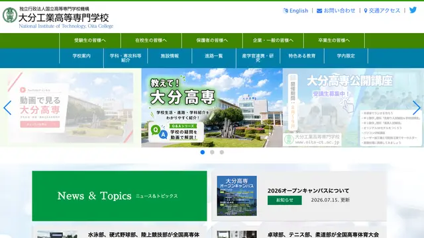Go to previous slide with left arrow
Image resolution: width=424 pixels, height=238 pixels.
point(7,108)
